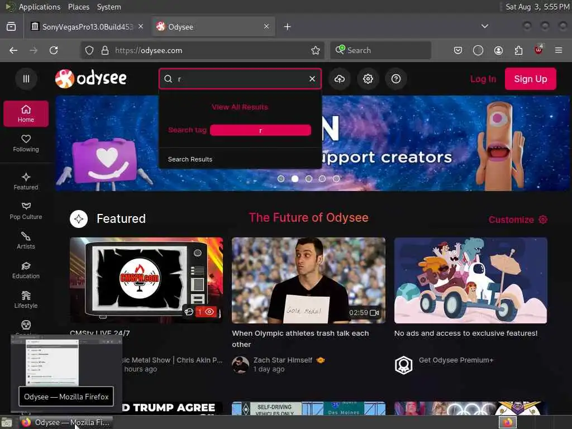Image resolution: width=572 pixels, height=429 pixels.
Task: Open a new tab with plus
Action: 287,27
